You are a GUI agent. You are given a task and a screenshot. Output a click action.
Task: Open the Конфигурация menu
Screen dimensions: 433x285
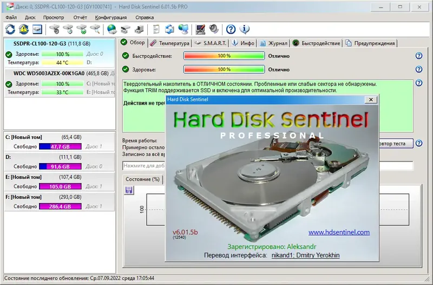(x=111, y=17)
